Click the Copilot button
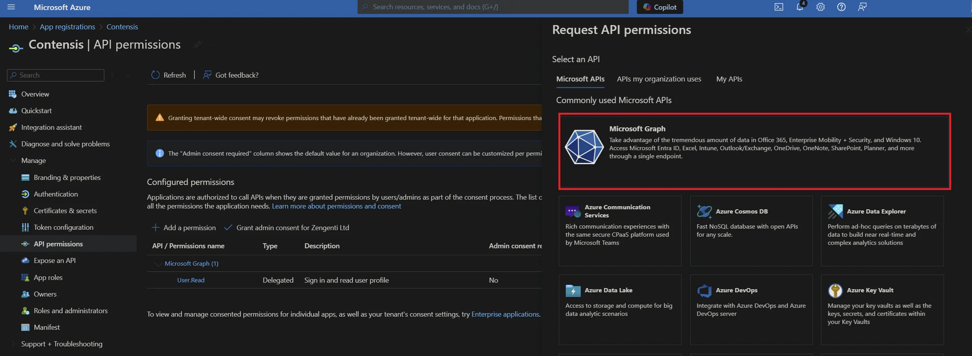 [660, 7]
